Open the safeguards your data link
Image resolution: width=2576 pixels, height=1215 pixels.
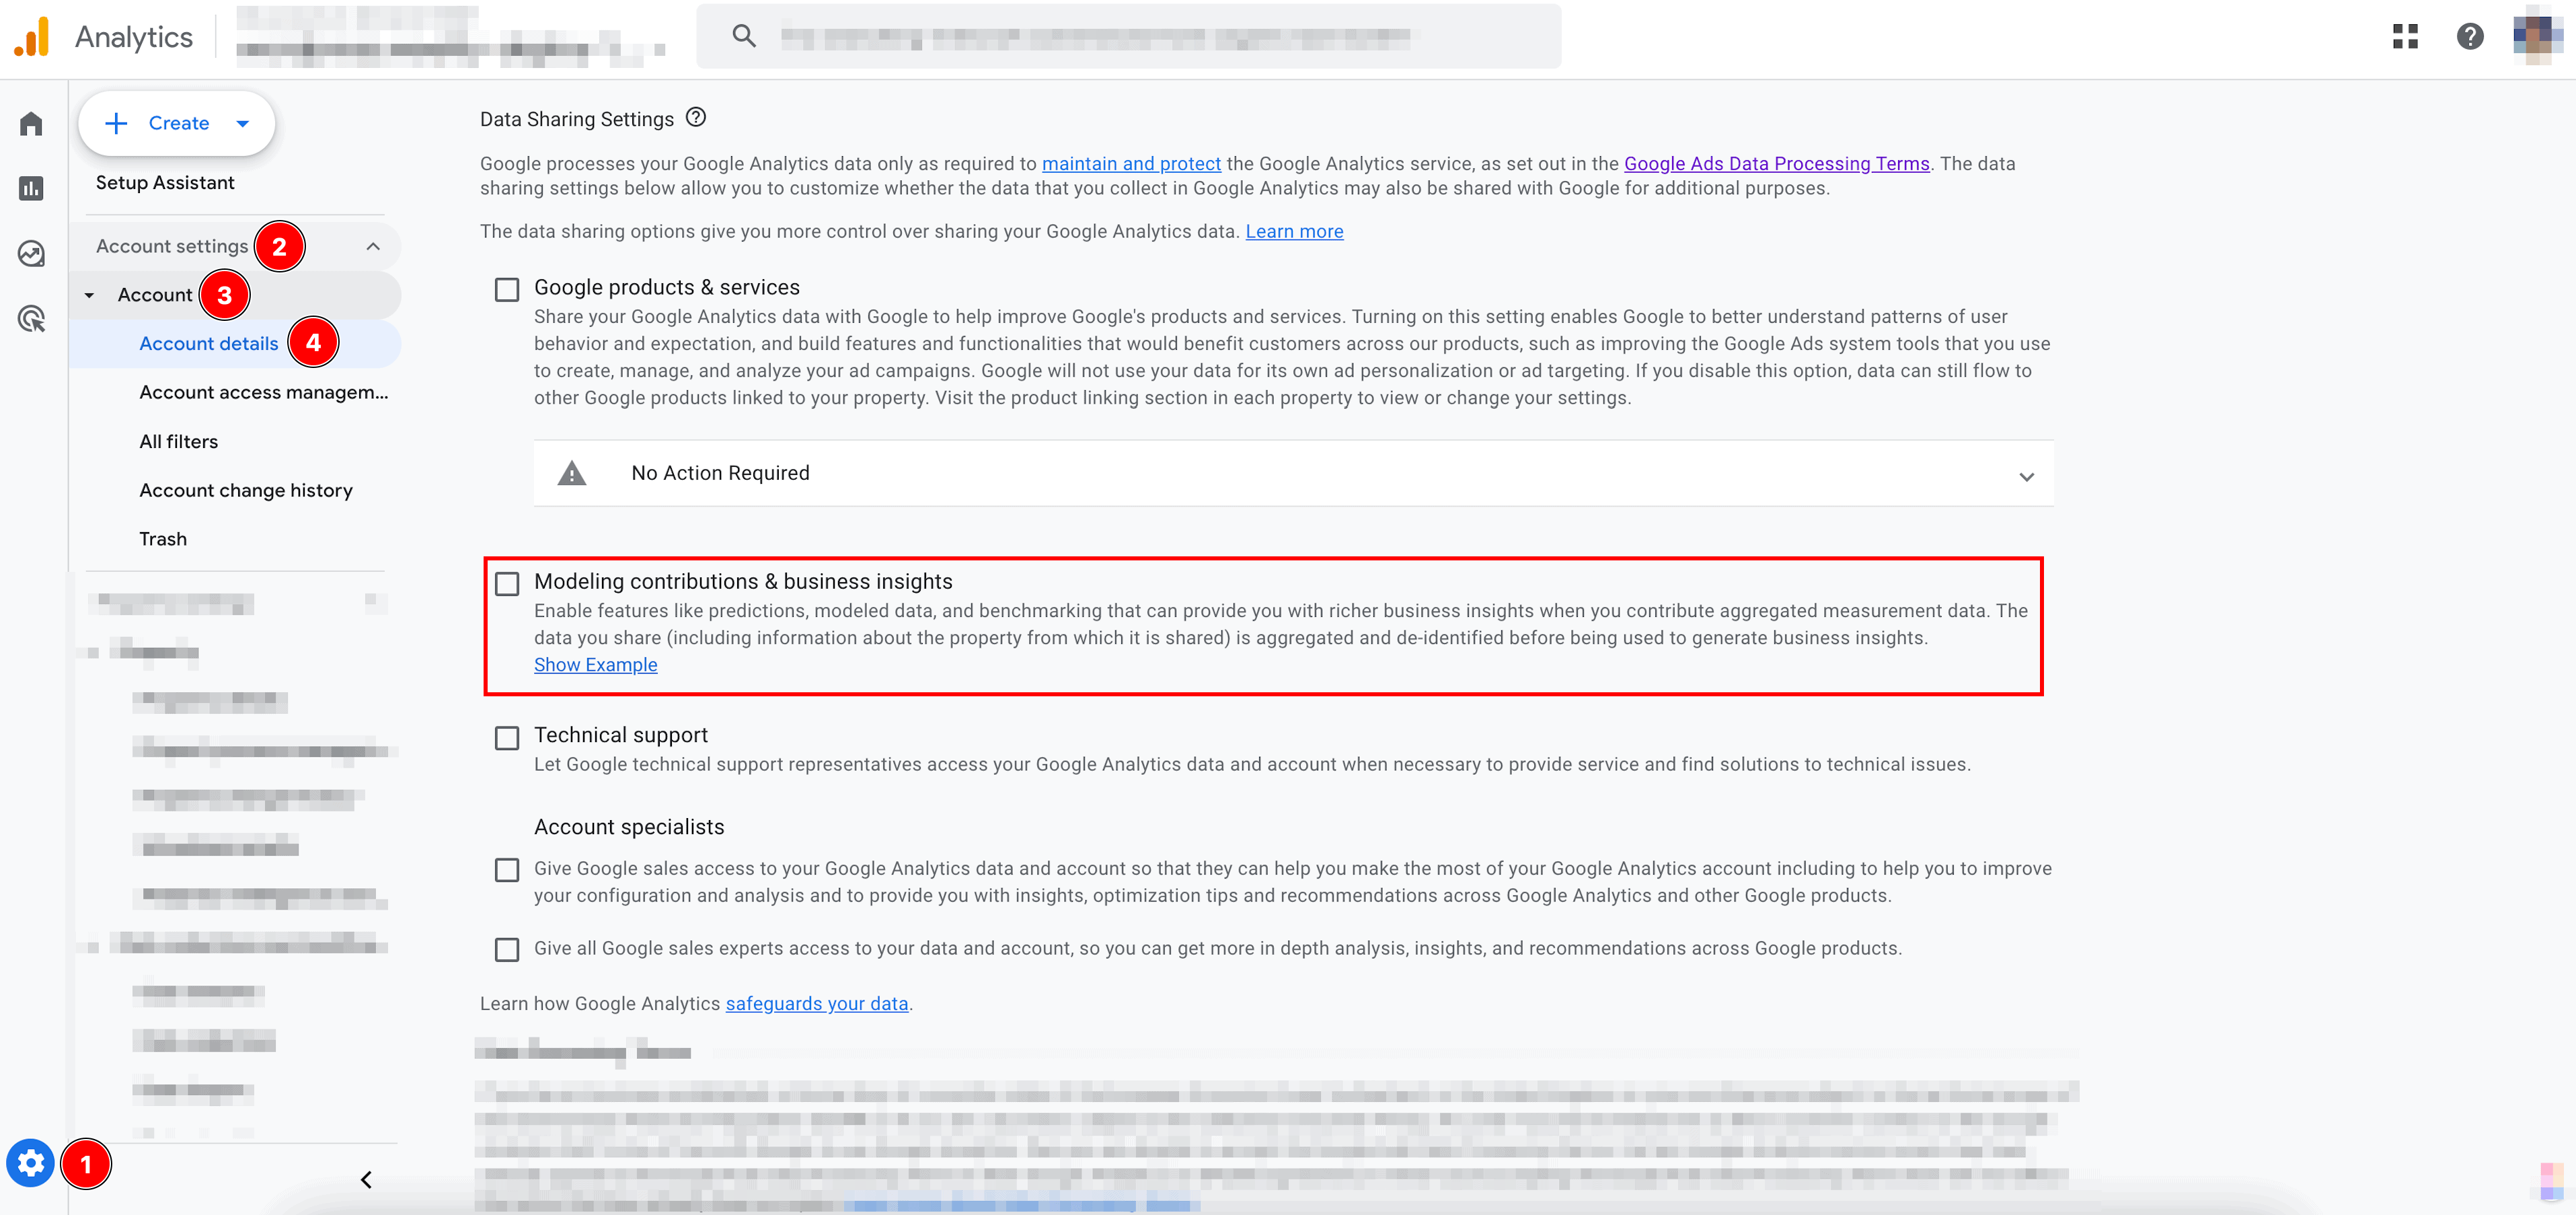[x=816, y=1003]
